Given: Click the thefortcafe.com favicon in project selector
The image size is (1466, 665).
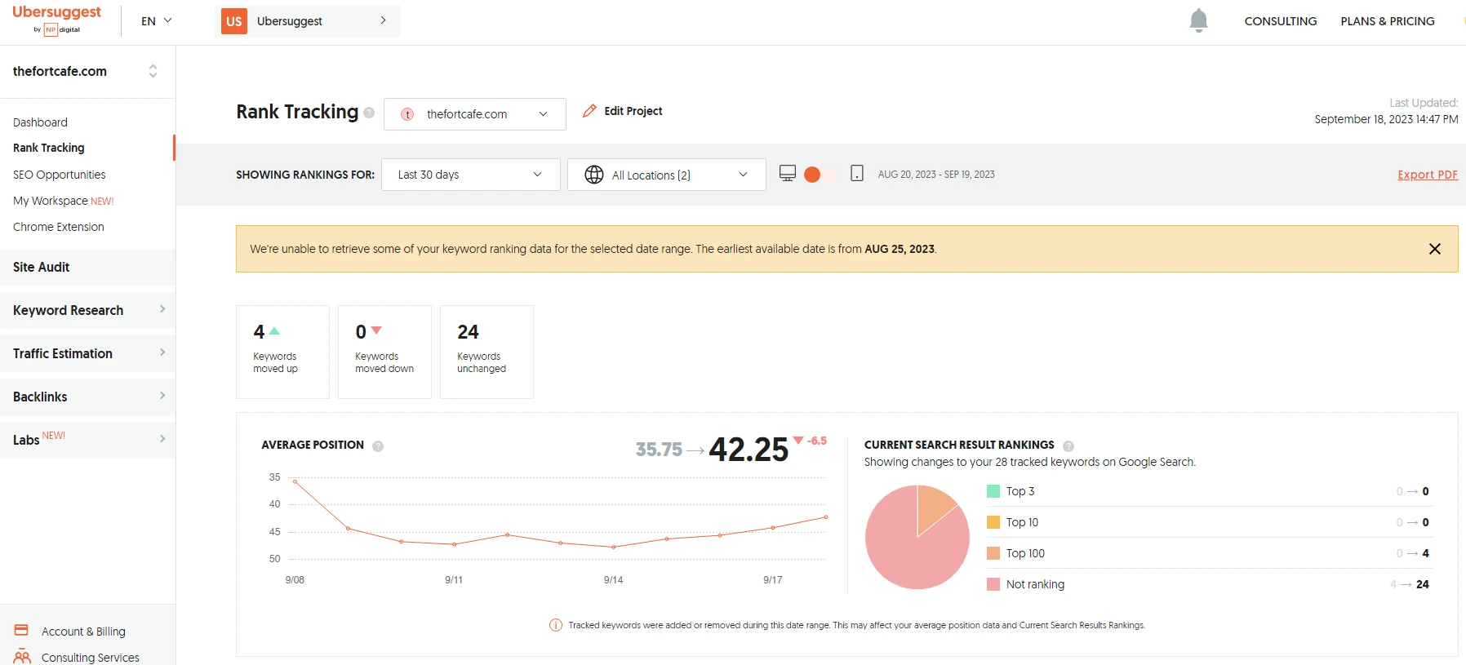Looking at the screenshot, I should pos(407,114).
